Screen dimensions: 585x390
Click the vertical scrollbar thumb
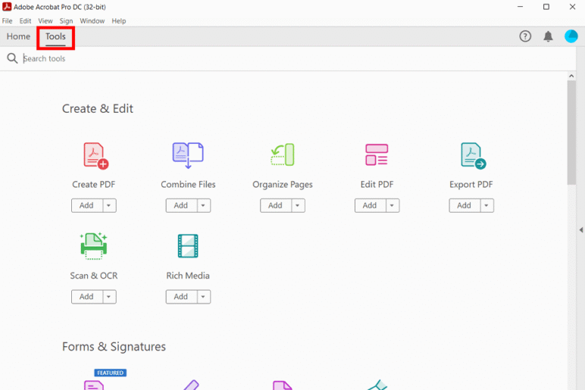(x=571, y=132)
